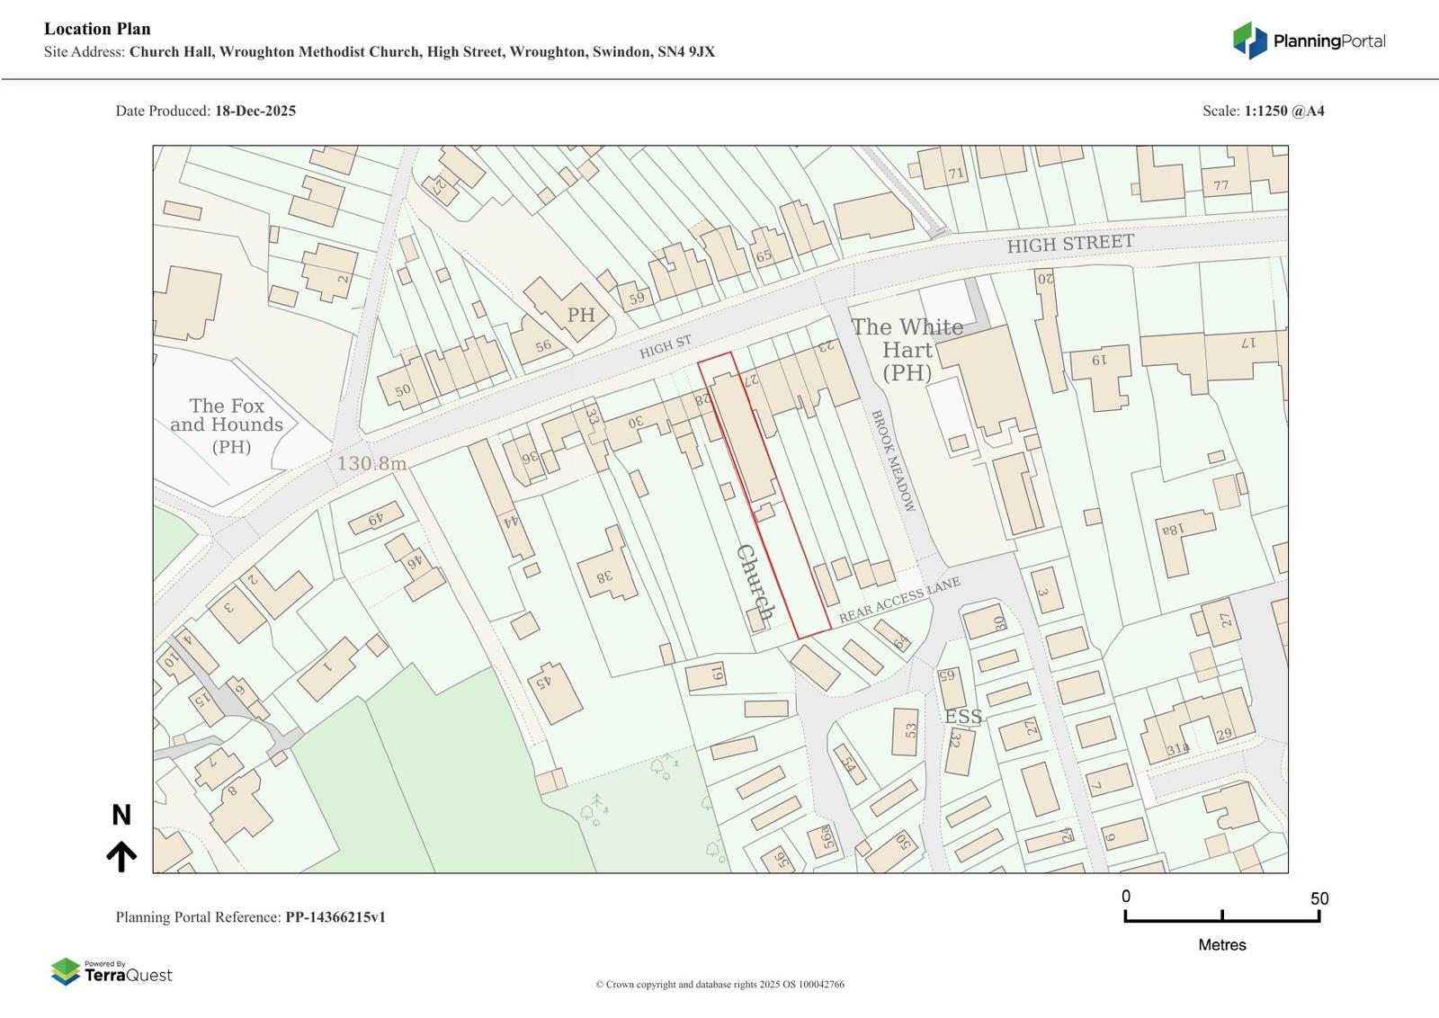This screenshot has width=1439, height=1018.
Task: Click building number 38 on map
Action: pos(604,576)
